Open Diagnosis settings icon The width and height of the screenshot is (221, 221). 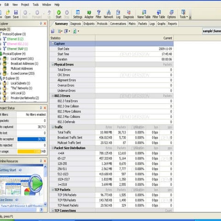[128, 14]
